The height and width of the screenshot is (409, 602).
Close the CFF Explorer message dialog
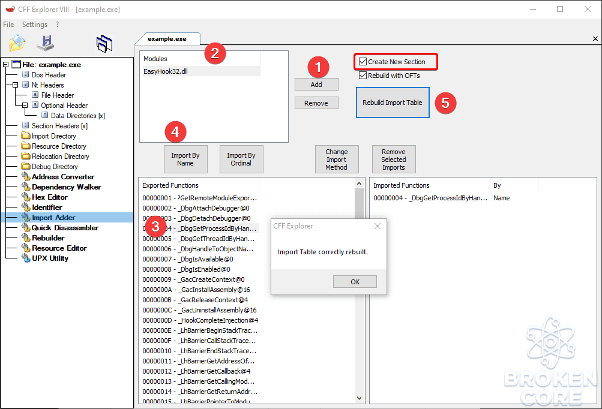pyautogui.click(x=378, y=226)
